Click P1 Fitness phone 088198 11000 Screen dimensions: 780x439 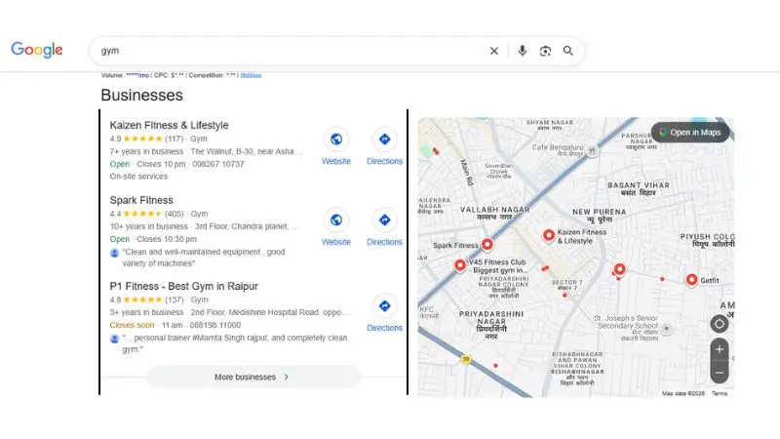215,325
